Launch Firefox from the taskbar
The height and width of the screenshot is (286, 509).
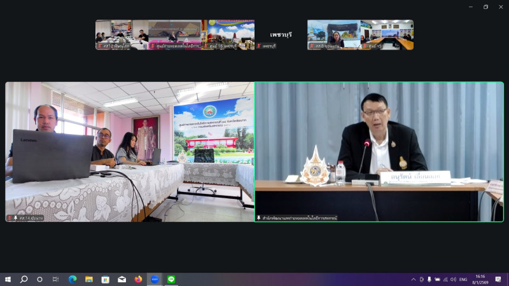tap(138, 279)
